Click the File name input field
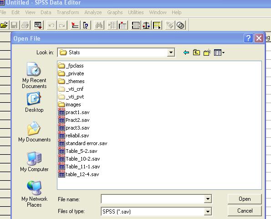Screen dimensions: 271x219 [153, 199]
